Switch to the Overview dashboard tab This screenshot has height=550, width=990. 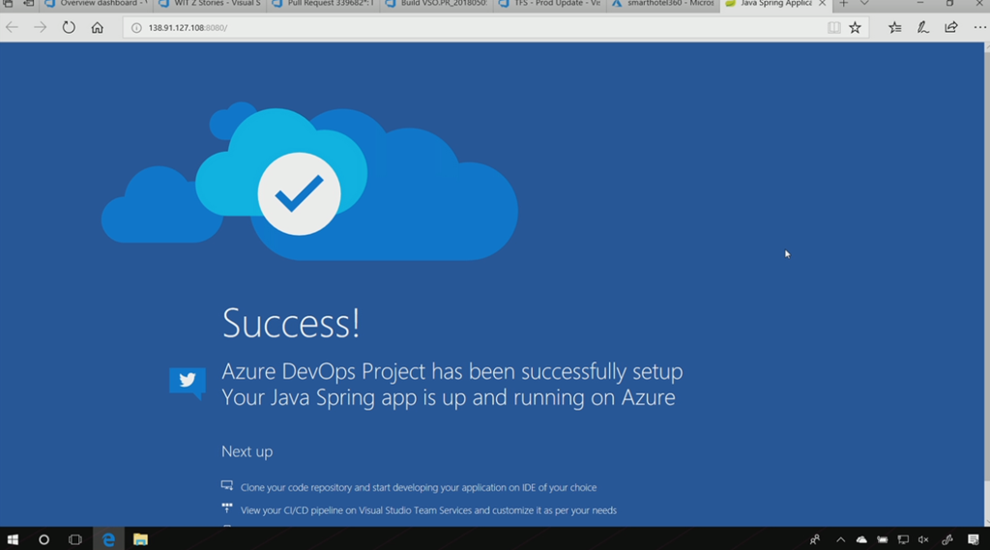97,4
